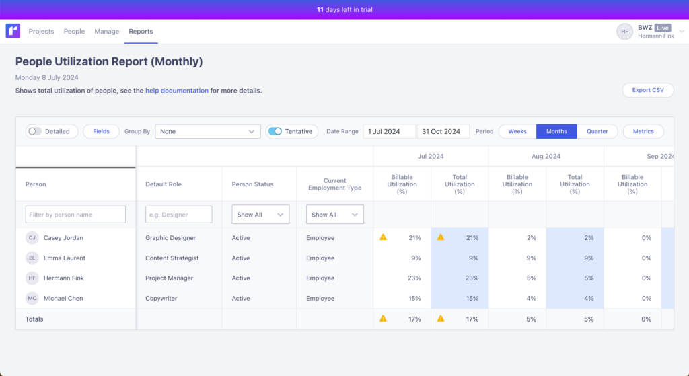Click warning icon in Totals Total Utilization
Viewport: 689px width, 376px height.
tap(441, 318)
